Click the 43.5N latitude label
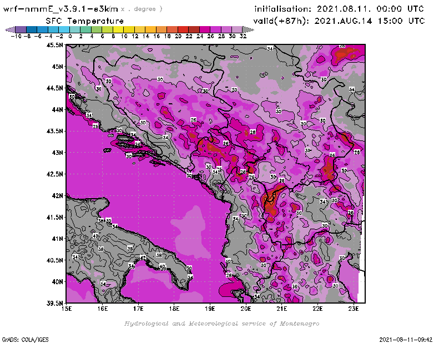This screenshot has height=343, width=444. pyautogui.click(x=54, y=131)
